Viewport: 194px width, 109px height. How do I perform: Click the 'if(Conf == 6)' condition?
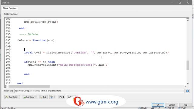pyautogui.click(x=35, y=62)
